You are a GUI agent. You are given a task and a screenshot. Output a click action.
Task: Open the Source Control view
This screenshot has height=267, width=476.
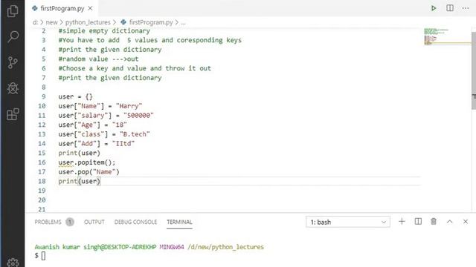[13, 62]
